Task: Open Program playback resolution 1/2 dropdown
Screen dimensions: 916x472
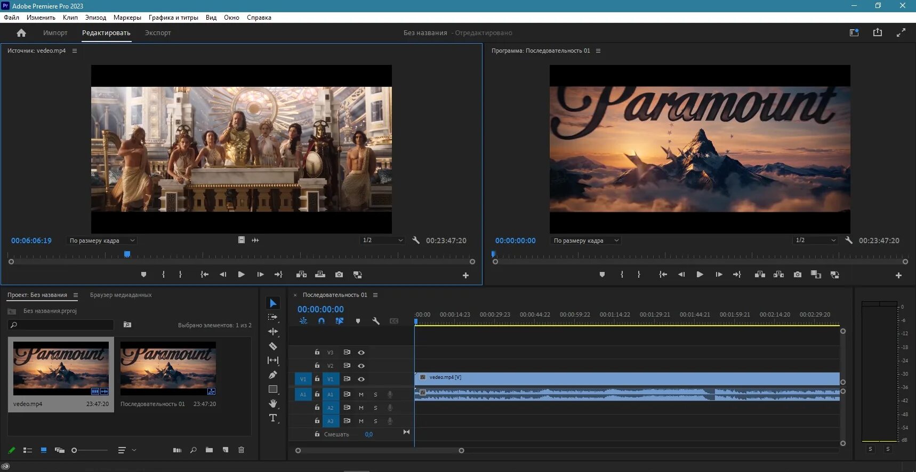Action: coord(815,241)
